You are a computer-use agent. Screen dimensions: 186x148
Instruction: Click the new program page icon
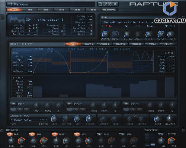(100, 4)
